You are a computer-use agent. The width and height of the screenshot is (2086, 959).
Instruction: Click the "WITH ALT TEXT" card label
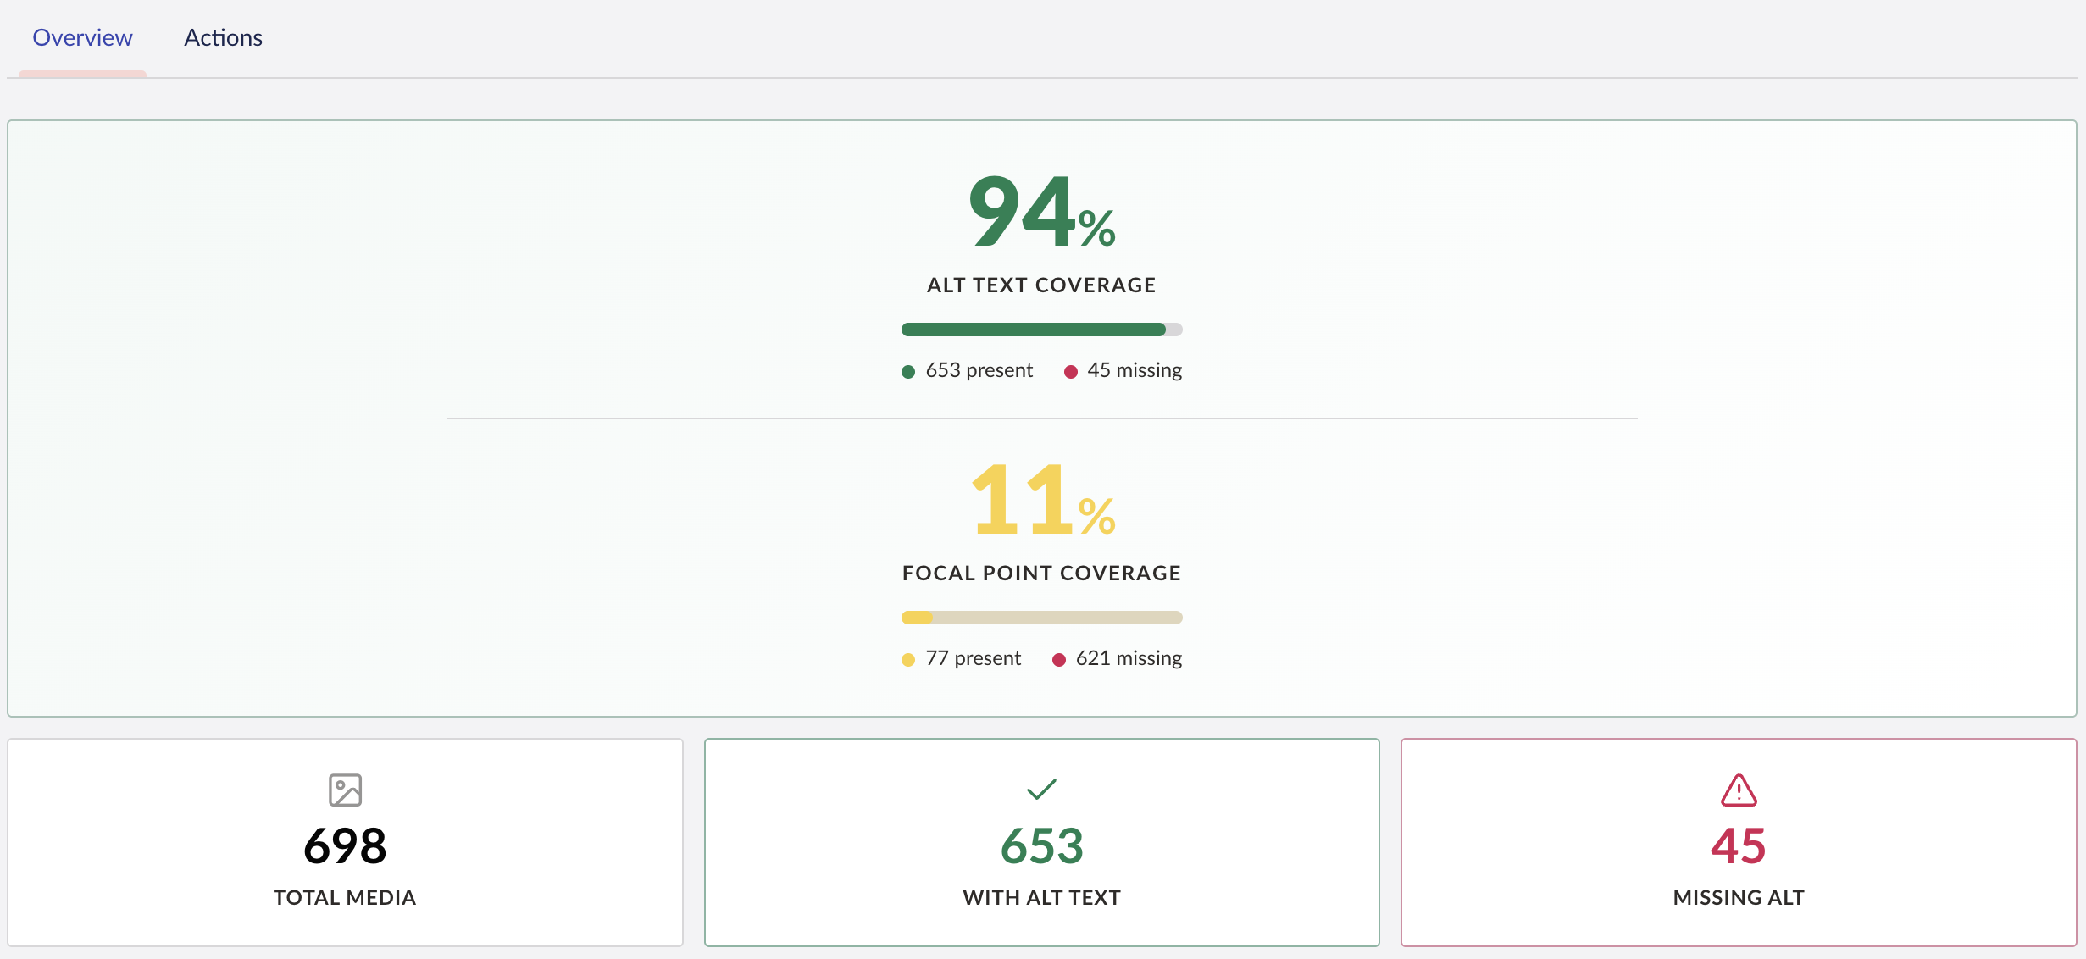click(1041, 898)
